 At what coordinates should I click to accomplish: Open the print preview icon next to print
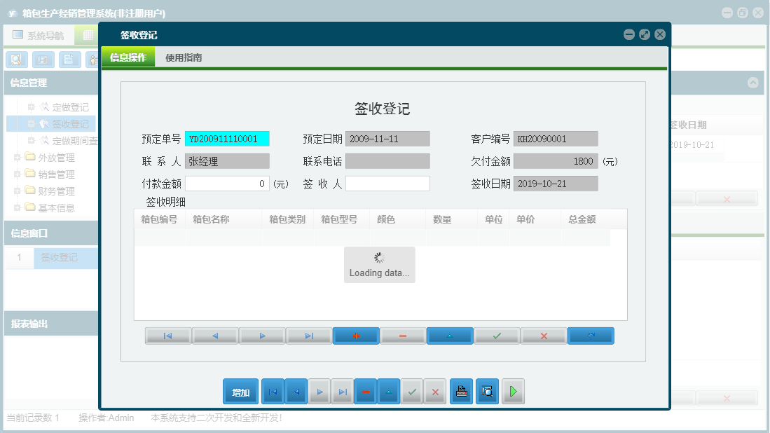pos(487,391)
